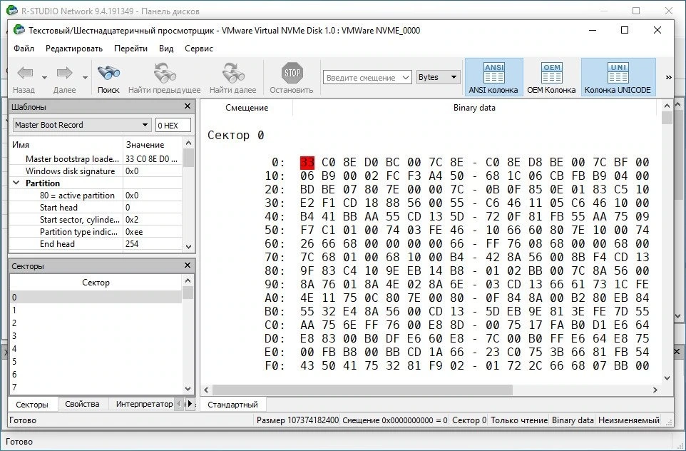Open the Master Boot Record template dropdown
This screenshot has width=686, height=451.
pos(82,125)
